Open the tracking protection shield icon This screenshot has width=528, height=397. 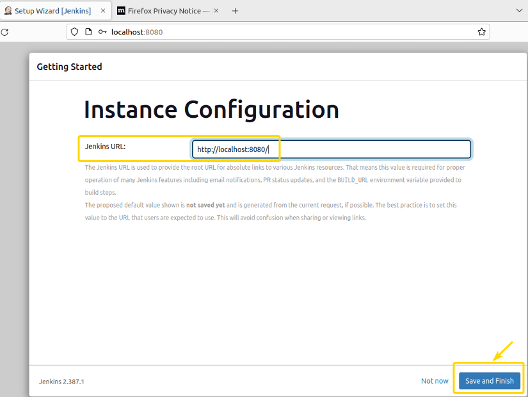(74, 31)
